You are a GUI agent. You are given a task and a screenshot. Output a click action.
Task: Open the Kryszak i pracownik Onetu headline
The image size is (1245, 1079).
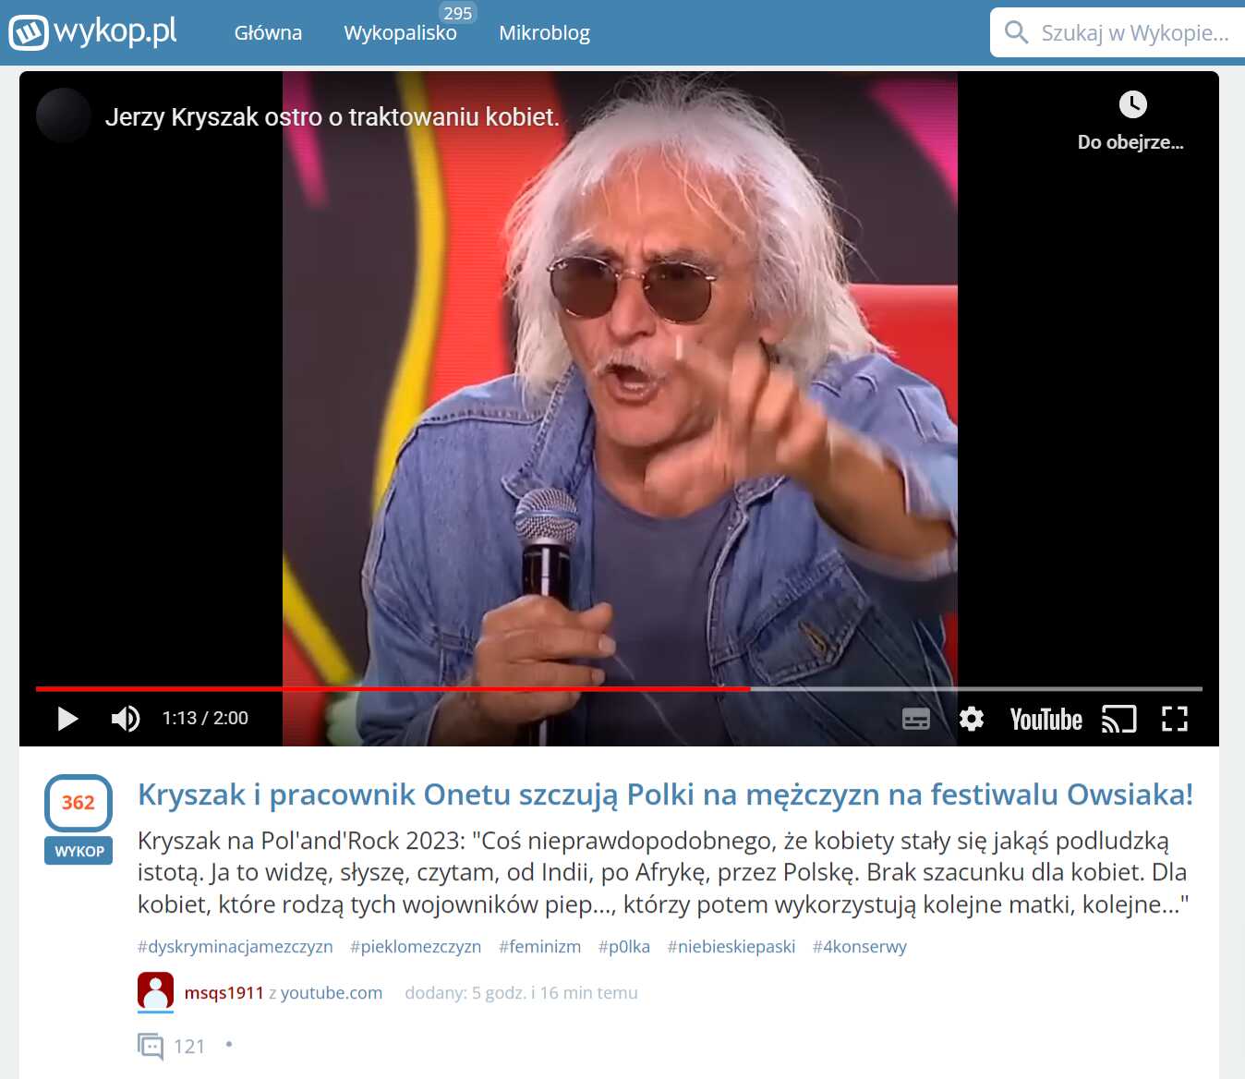pos(665,794)
